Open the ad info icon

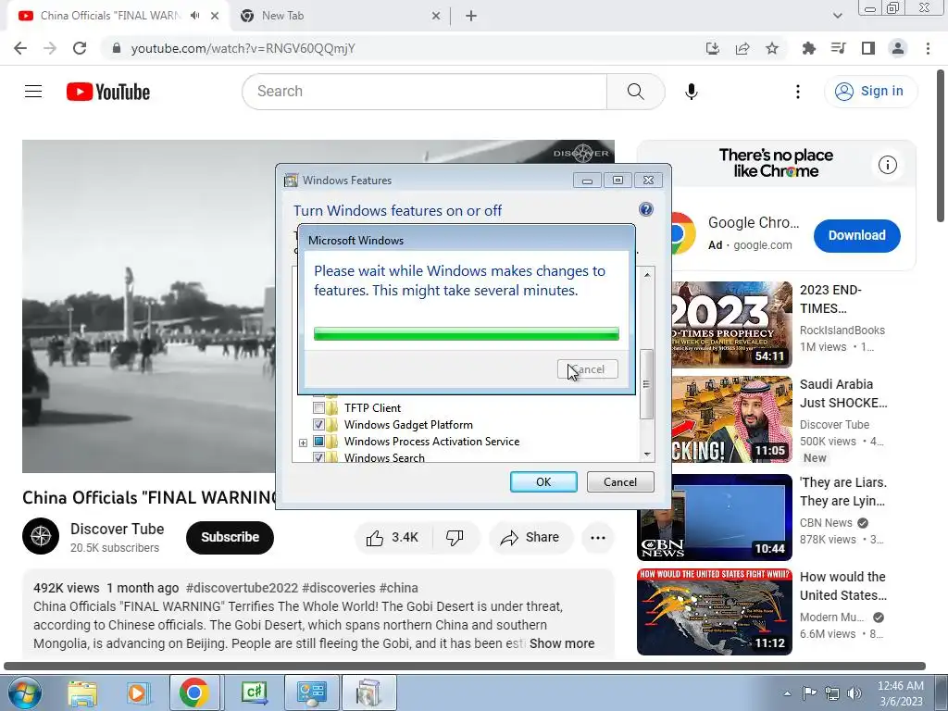click(888, 165)
